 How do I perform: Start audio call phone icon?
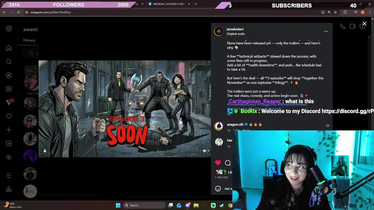tap(343, 27)
